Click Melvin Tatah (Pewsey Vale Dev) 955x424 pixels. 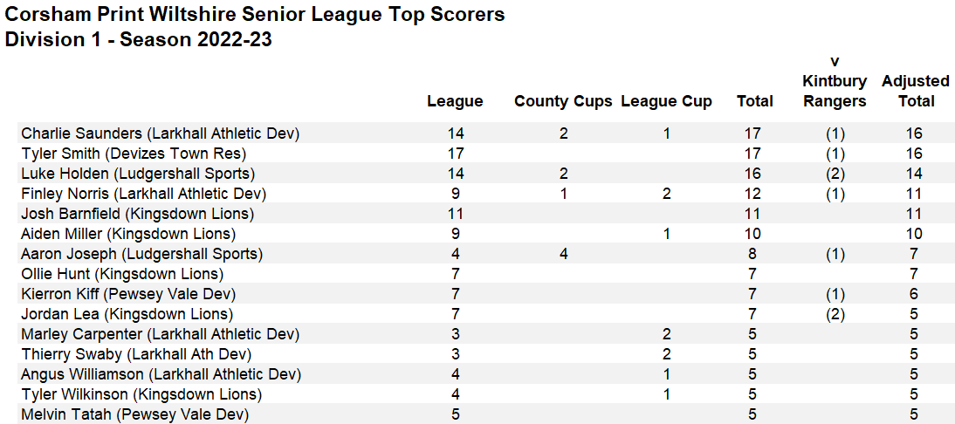[134, 414]
